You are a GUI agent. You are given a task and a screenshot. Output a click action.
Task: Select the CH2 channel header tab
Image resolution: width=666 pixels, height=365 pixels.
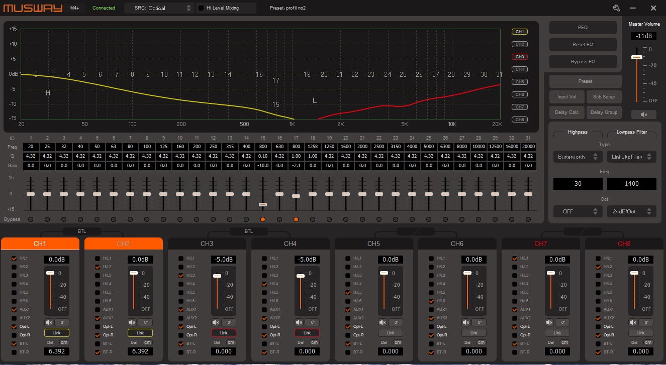click(x=123, y=244)
